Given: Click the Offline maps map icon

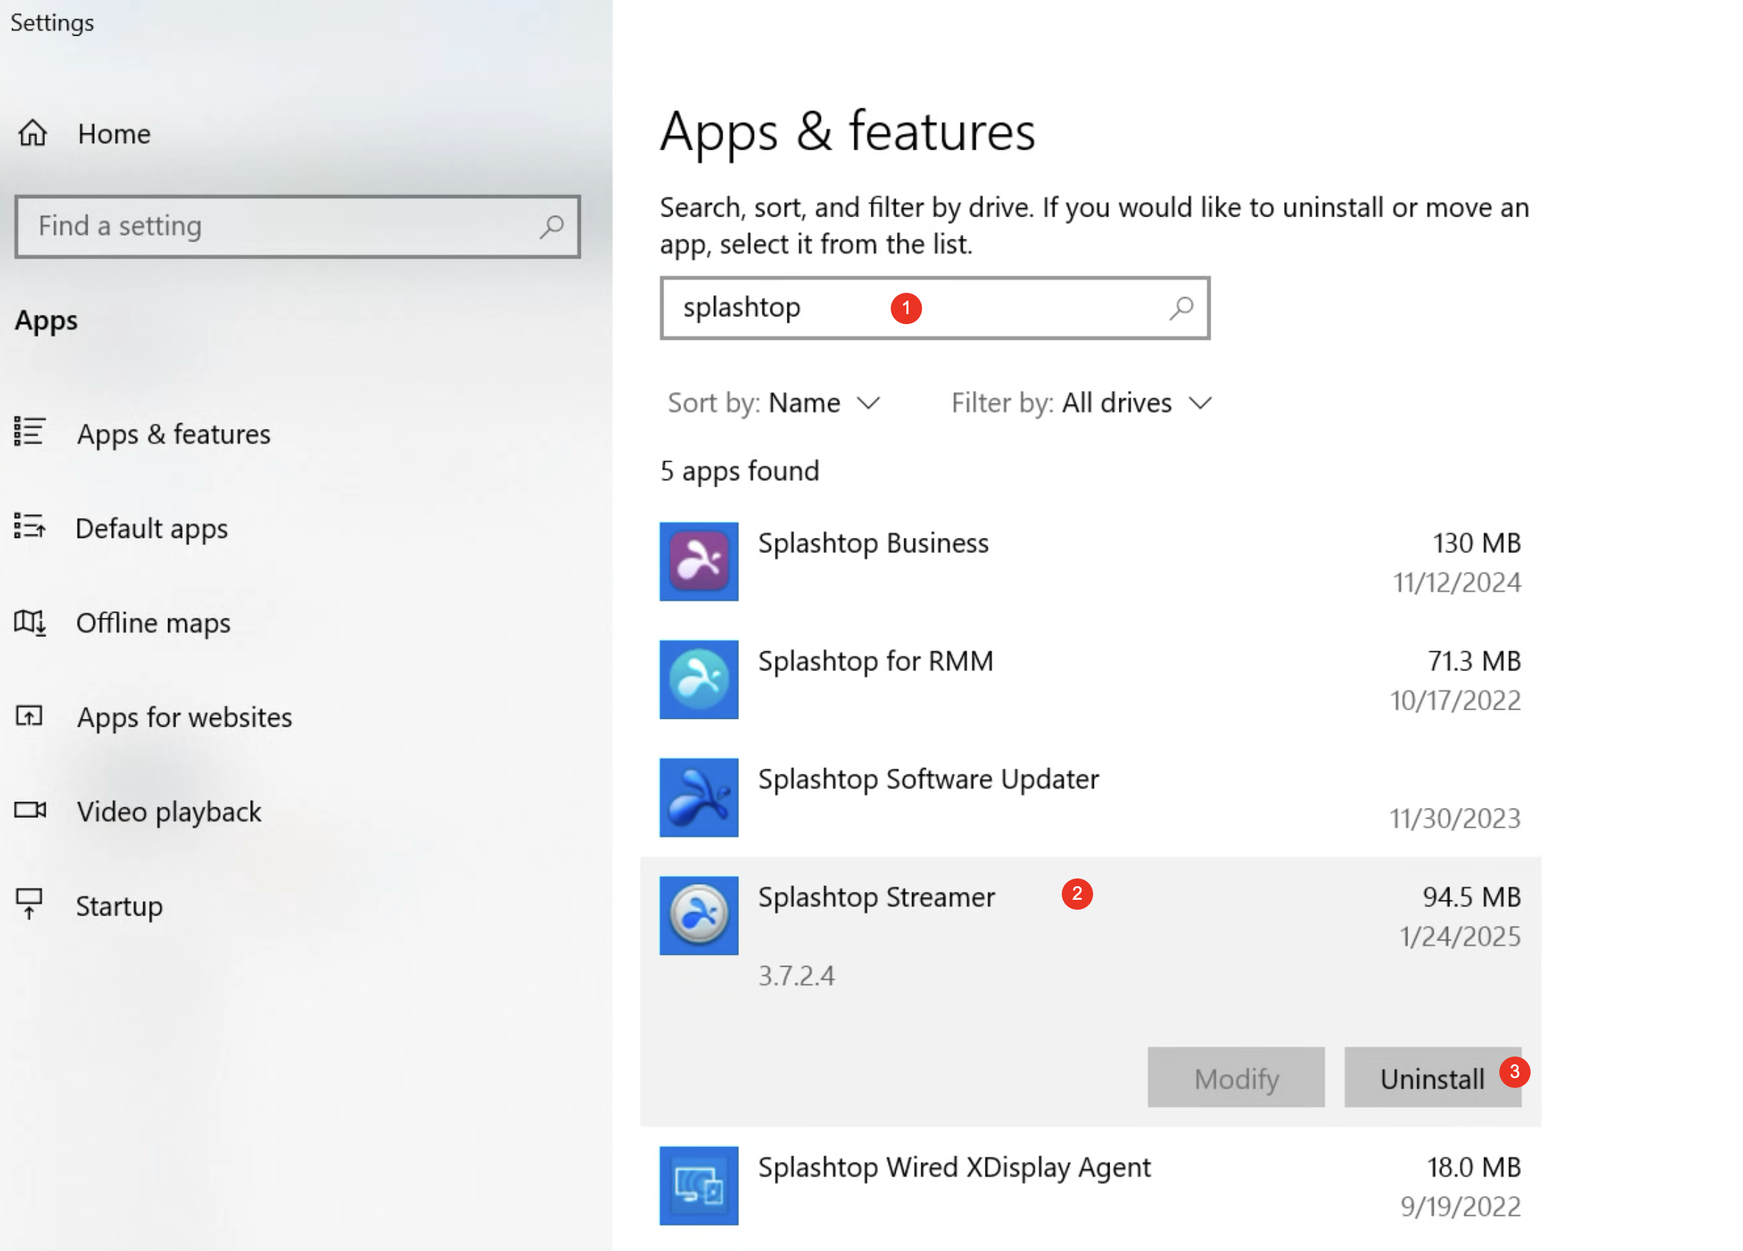Looking at the screenshot, I should pos(30,622).
